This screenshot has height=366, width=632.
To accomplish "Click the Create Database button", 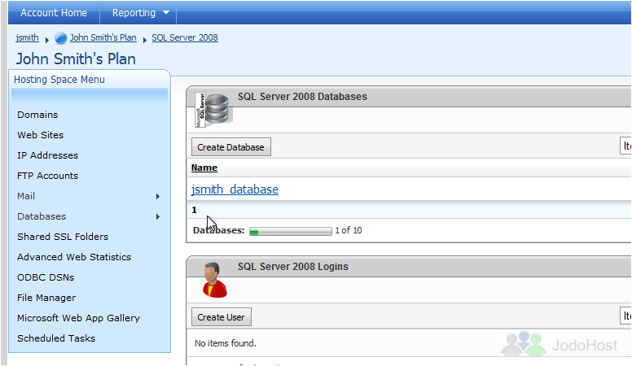I will pos(231,147).
